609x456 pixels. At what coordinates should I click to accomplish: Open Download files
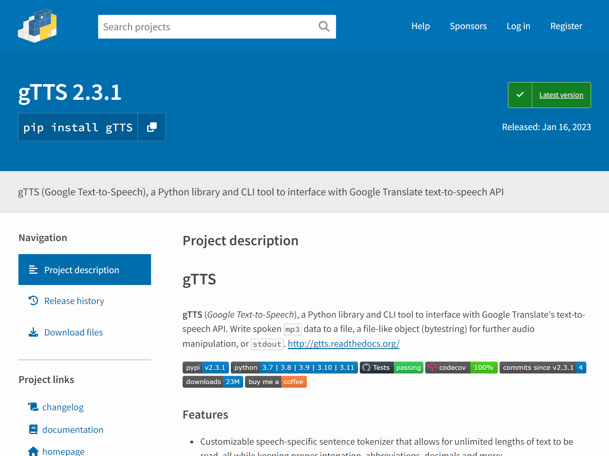[73, 332]
